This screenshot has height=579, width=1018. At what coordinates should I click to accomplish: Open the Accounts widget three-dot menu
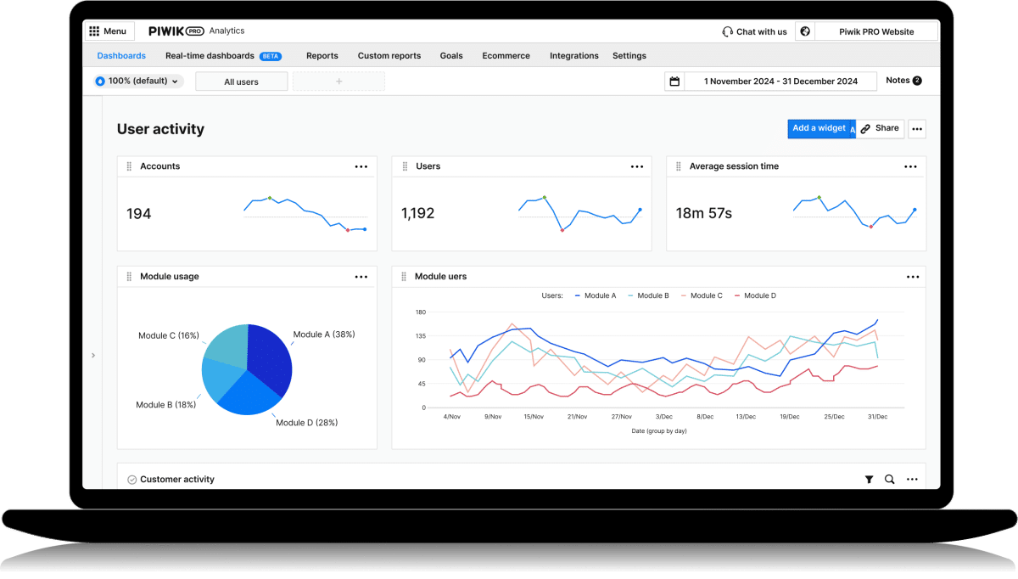(x=361, y=167)
